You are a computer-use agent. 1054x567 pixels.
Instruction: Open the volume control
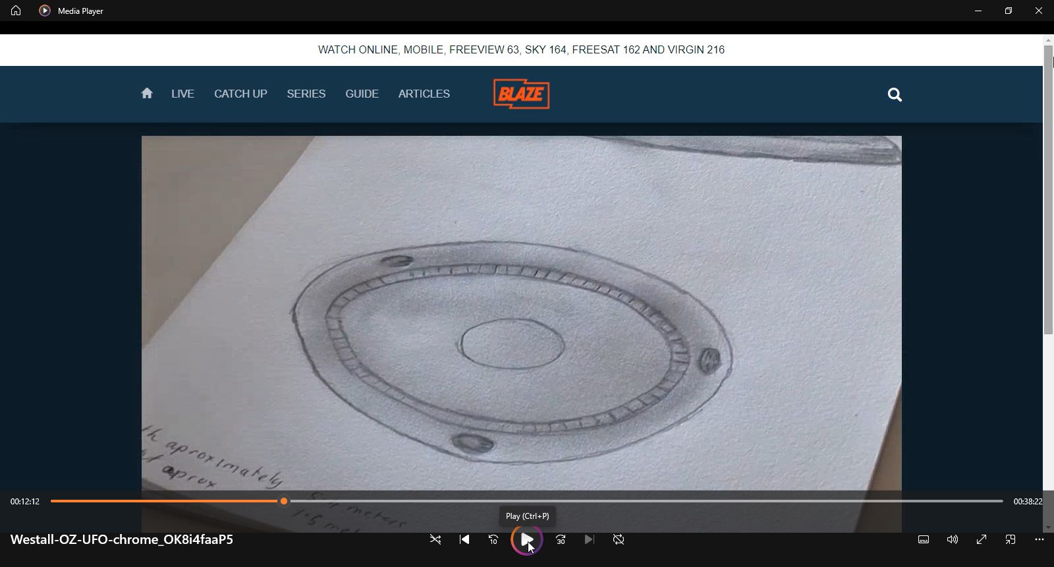(x=953, y=539)
